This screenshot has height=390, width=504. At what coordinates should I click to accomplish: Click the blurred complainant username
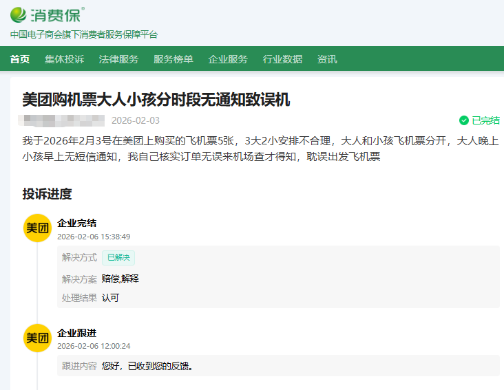tap(63, 120)
